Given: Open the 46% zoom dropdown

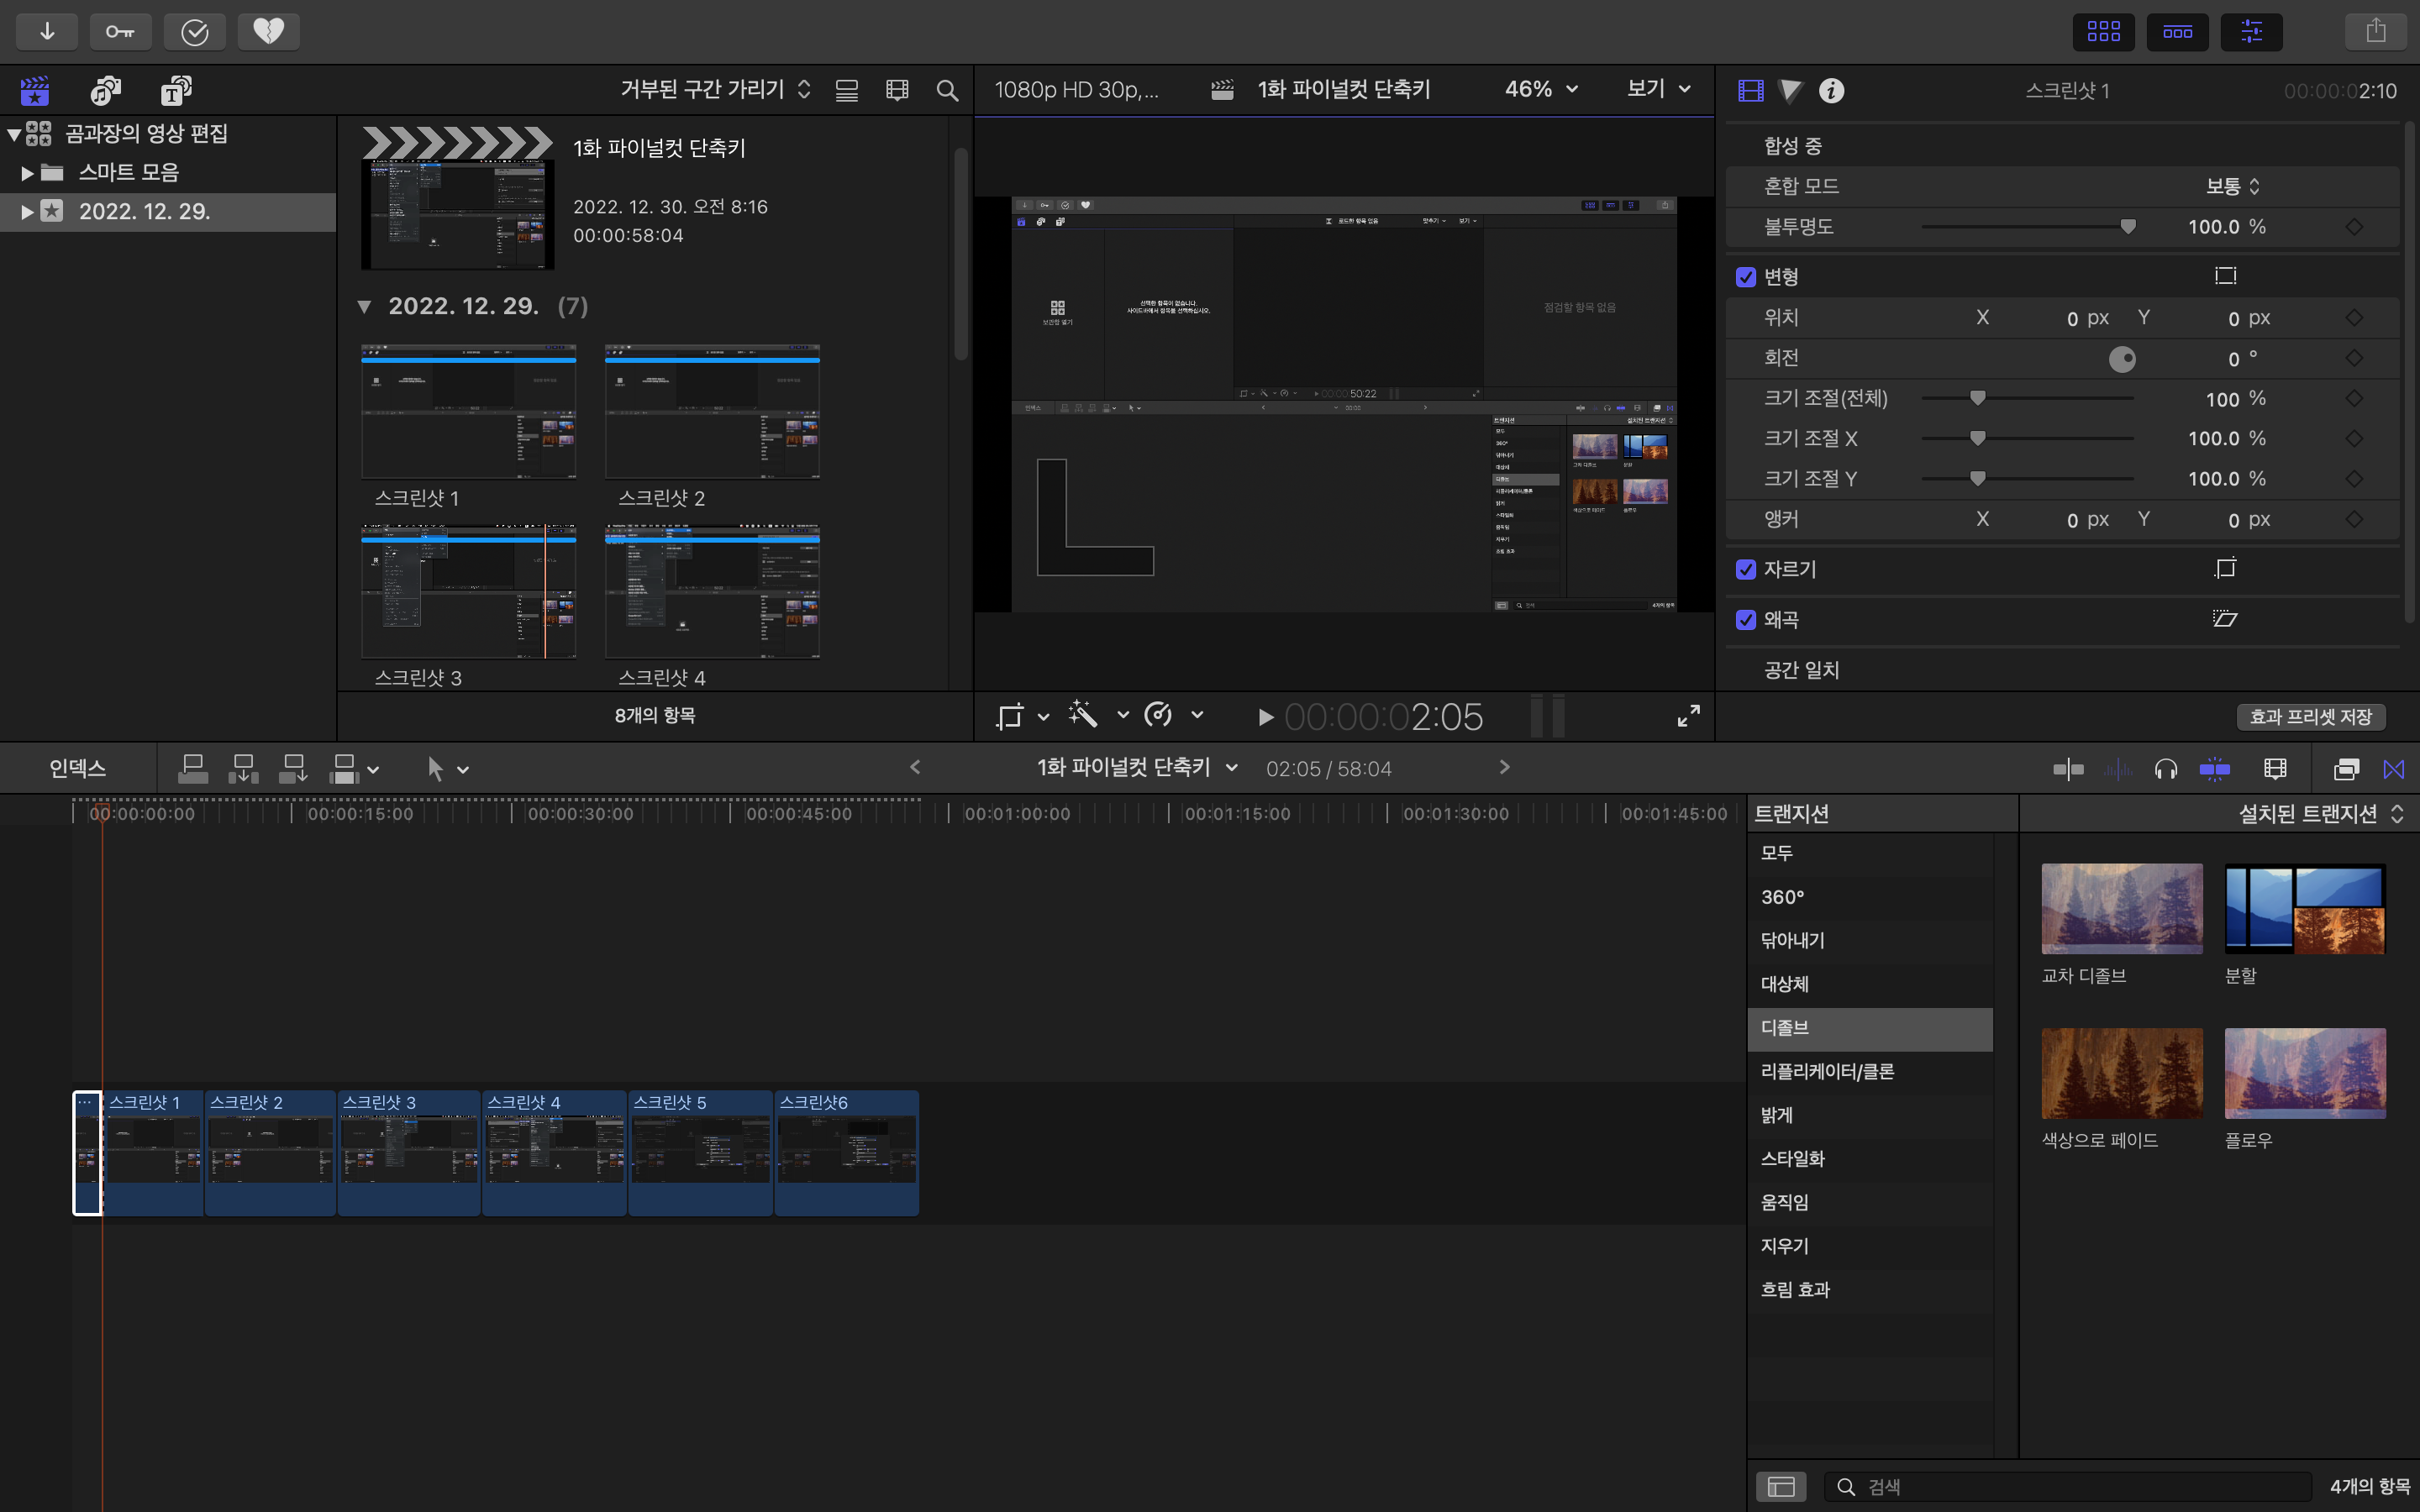Looking at the screenshot, I should pos(1541,89).
